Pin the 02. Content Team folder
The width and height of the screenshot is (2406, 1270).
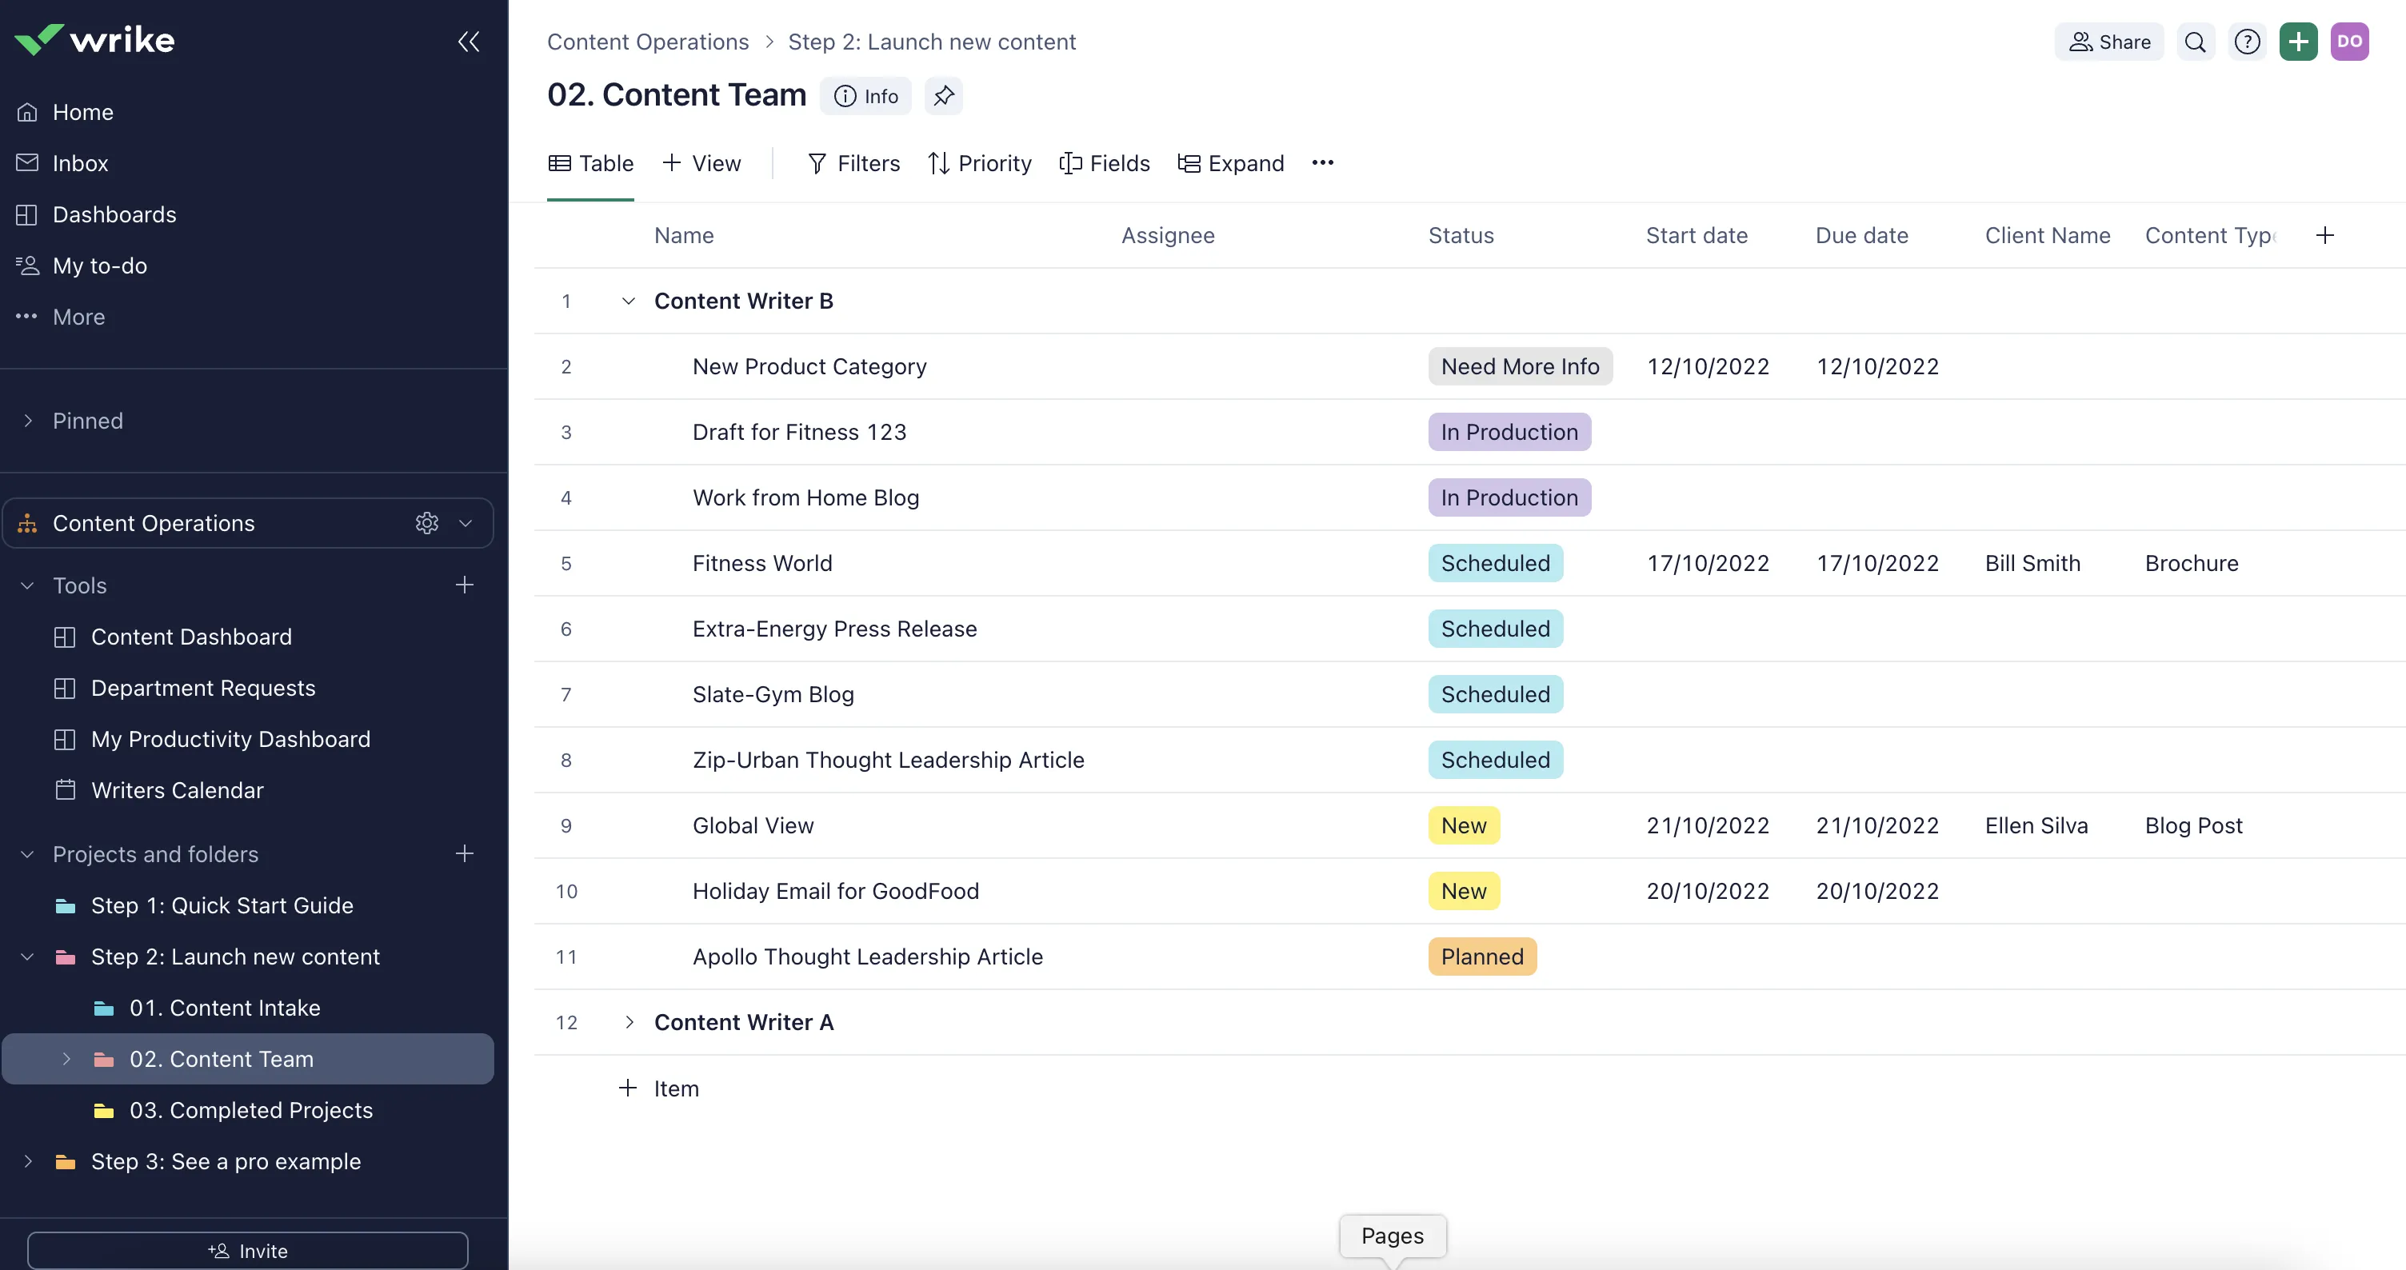tap(943, 96)
